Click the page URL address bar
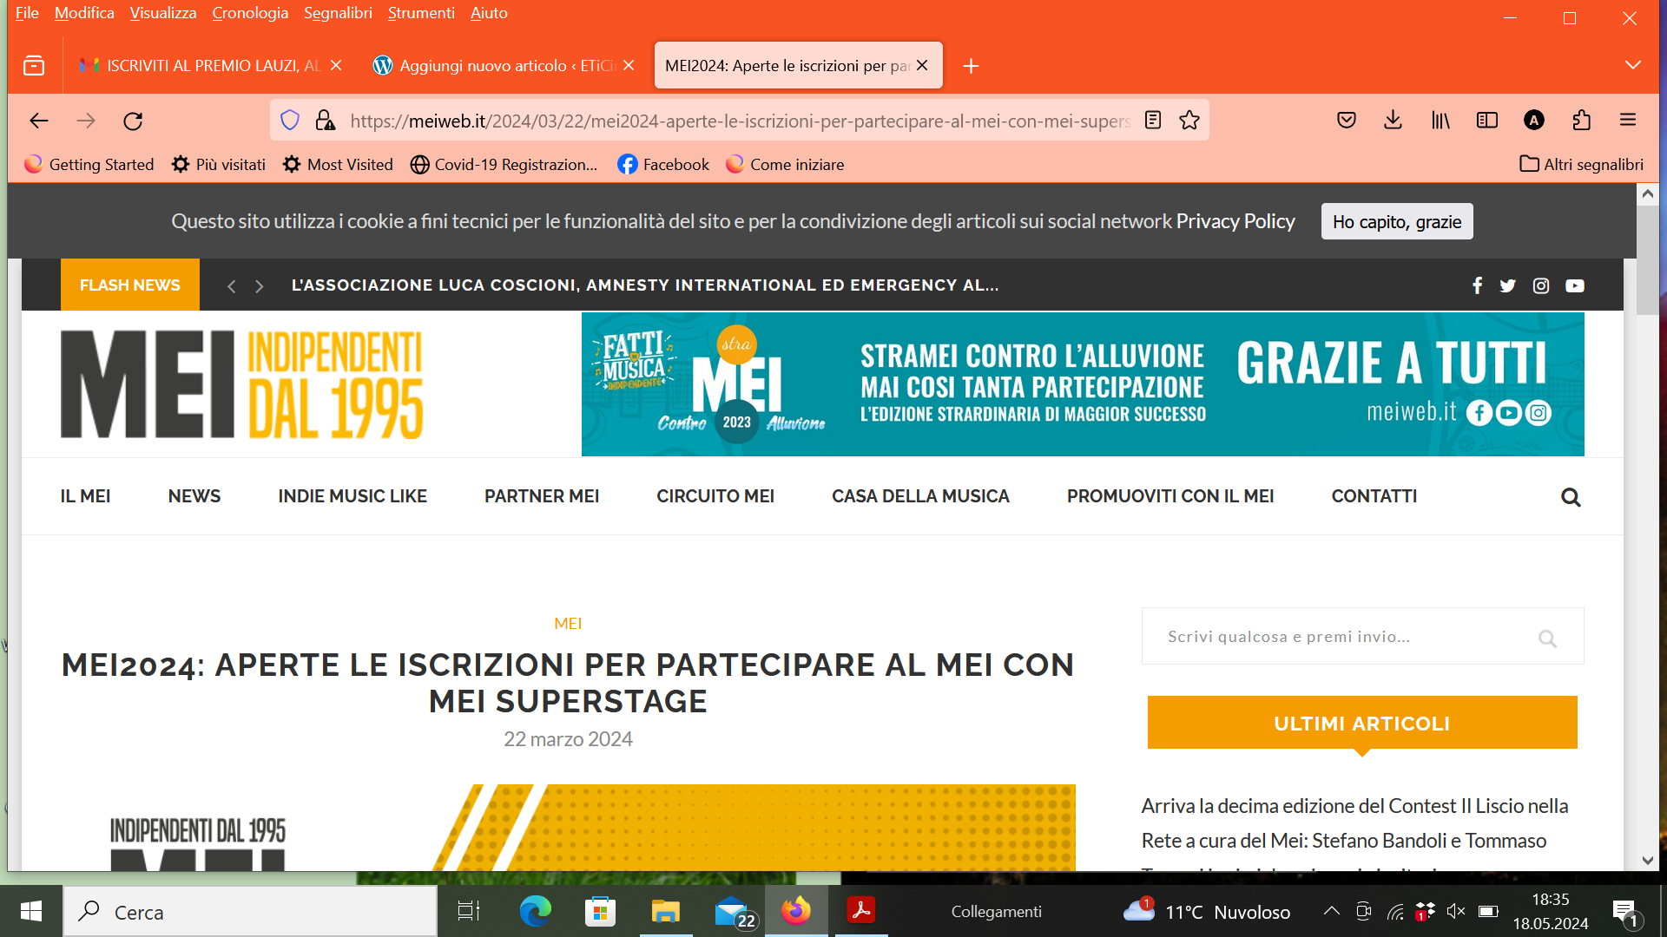Viewport: 1667px width, 937px height. 740,121
